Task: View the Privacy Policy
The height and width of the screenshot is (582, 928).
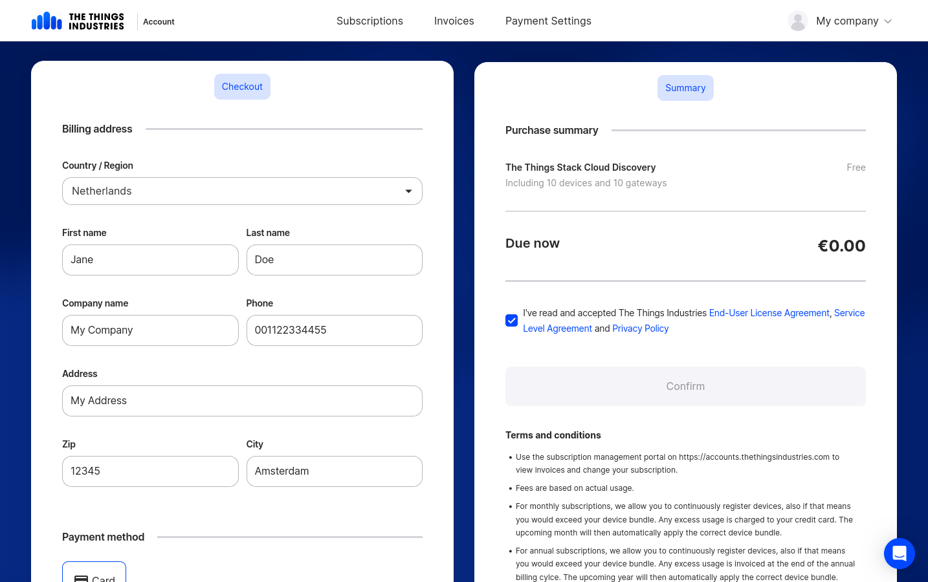Action: point(640,329)
